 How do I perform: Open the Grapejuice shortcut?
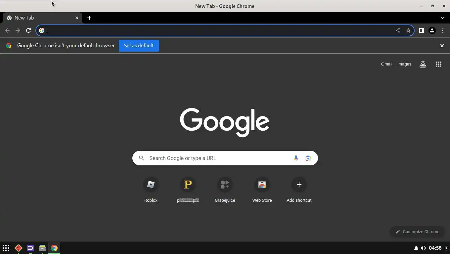click(x=225, y=190)
